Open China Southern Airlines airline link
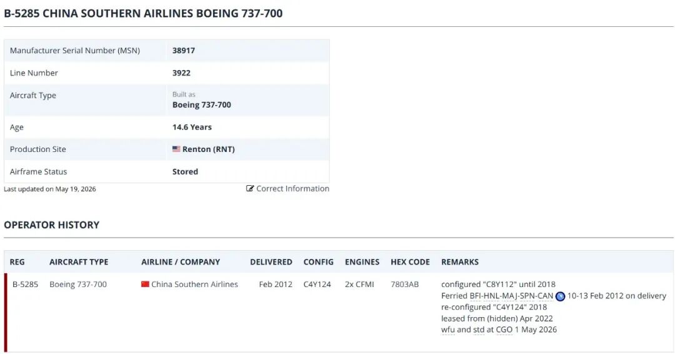The height and width of the screenshot is (354, 675). point(194,284)
